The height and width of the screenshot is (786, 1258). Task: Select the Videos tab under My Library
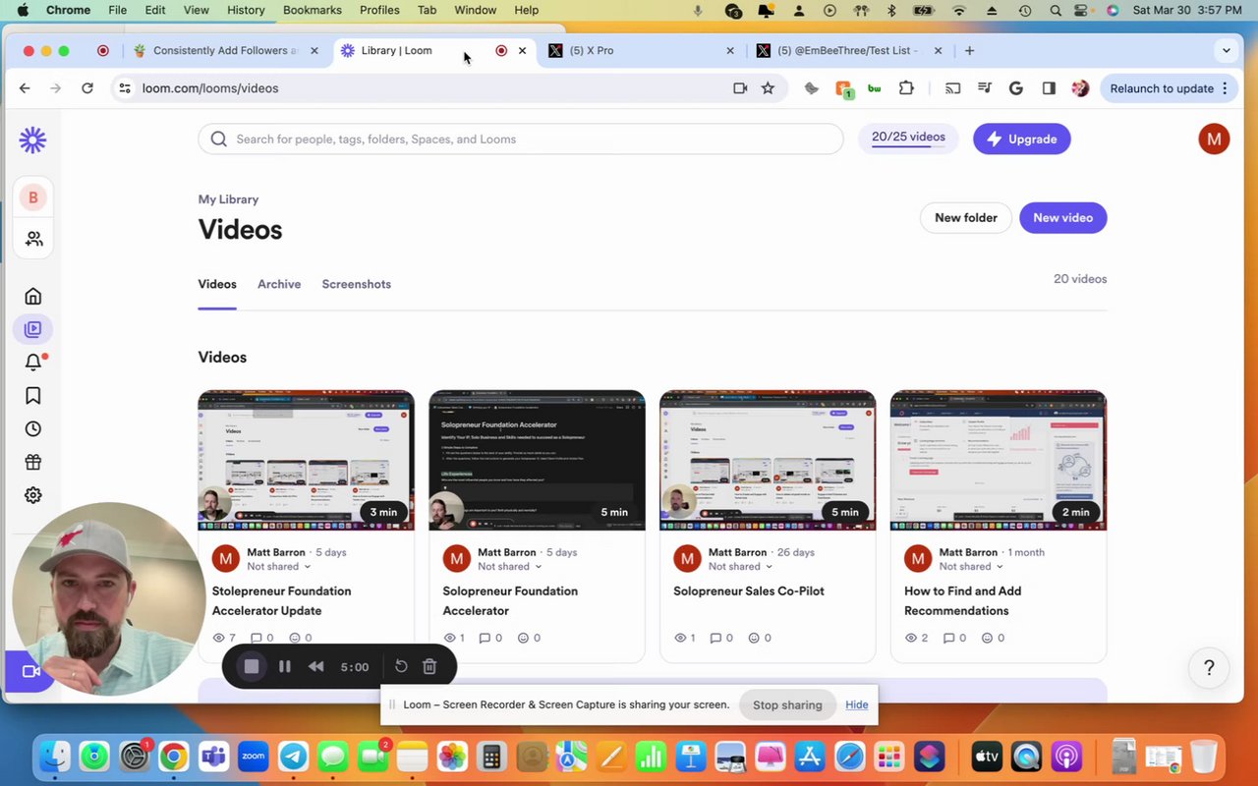click(x=217, y=284)
